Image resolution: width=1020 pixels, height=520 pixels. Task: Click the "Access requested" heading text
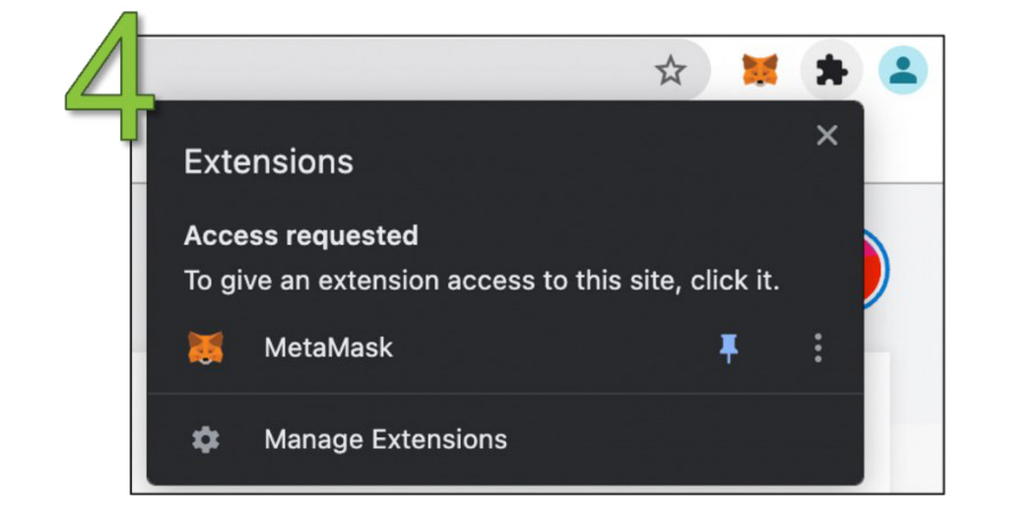coord(300,236)
